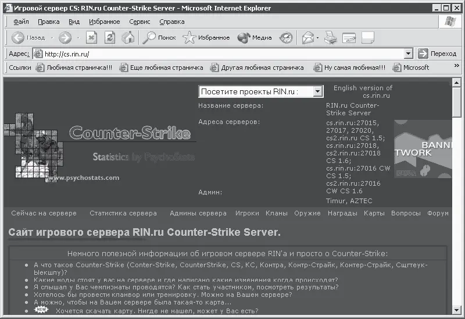Open the Медиа media panel

(255, 38)
